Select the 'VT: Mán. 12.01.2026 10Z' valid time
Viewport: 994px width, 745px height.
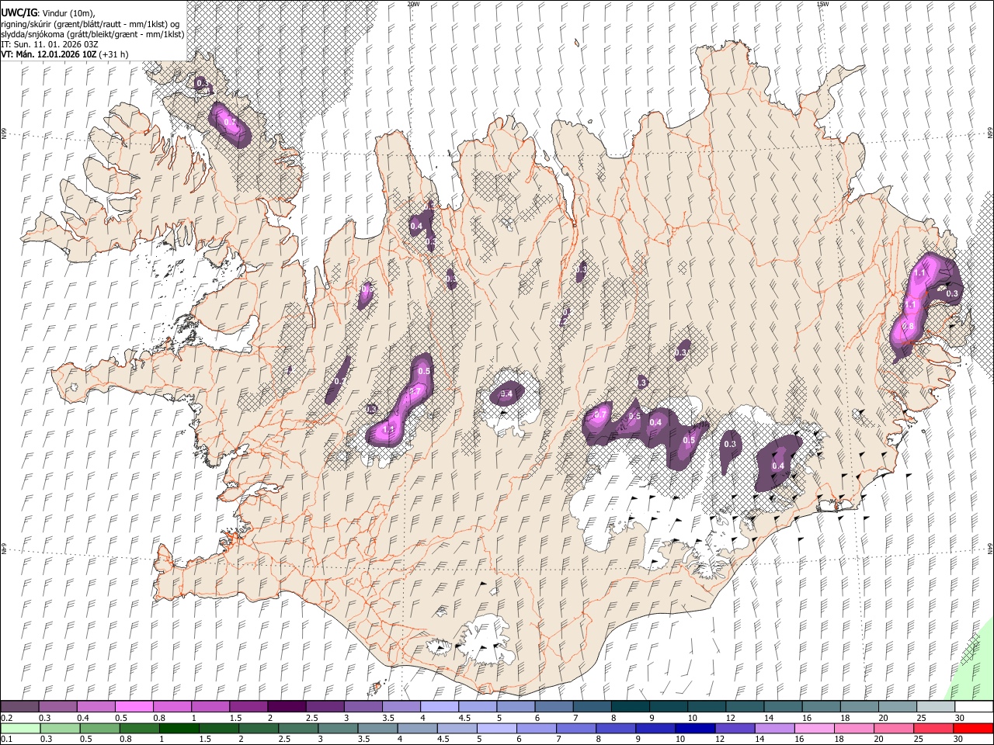(48, 54)
